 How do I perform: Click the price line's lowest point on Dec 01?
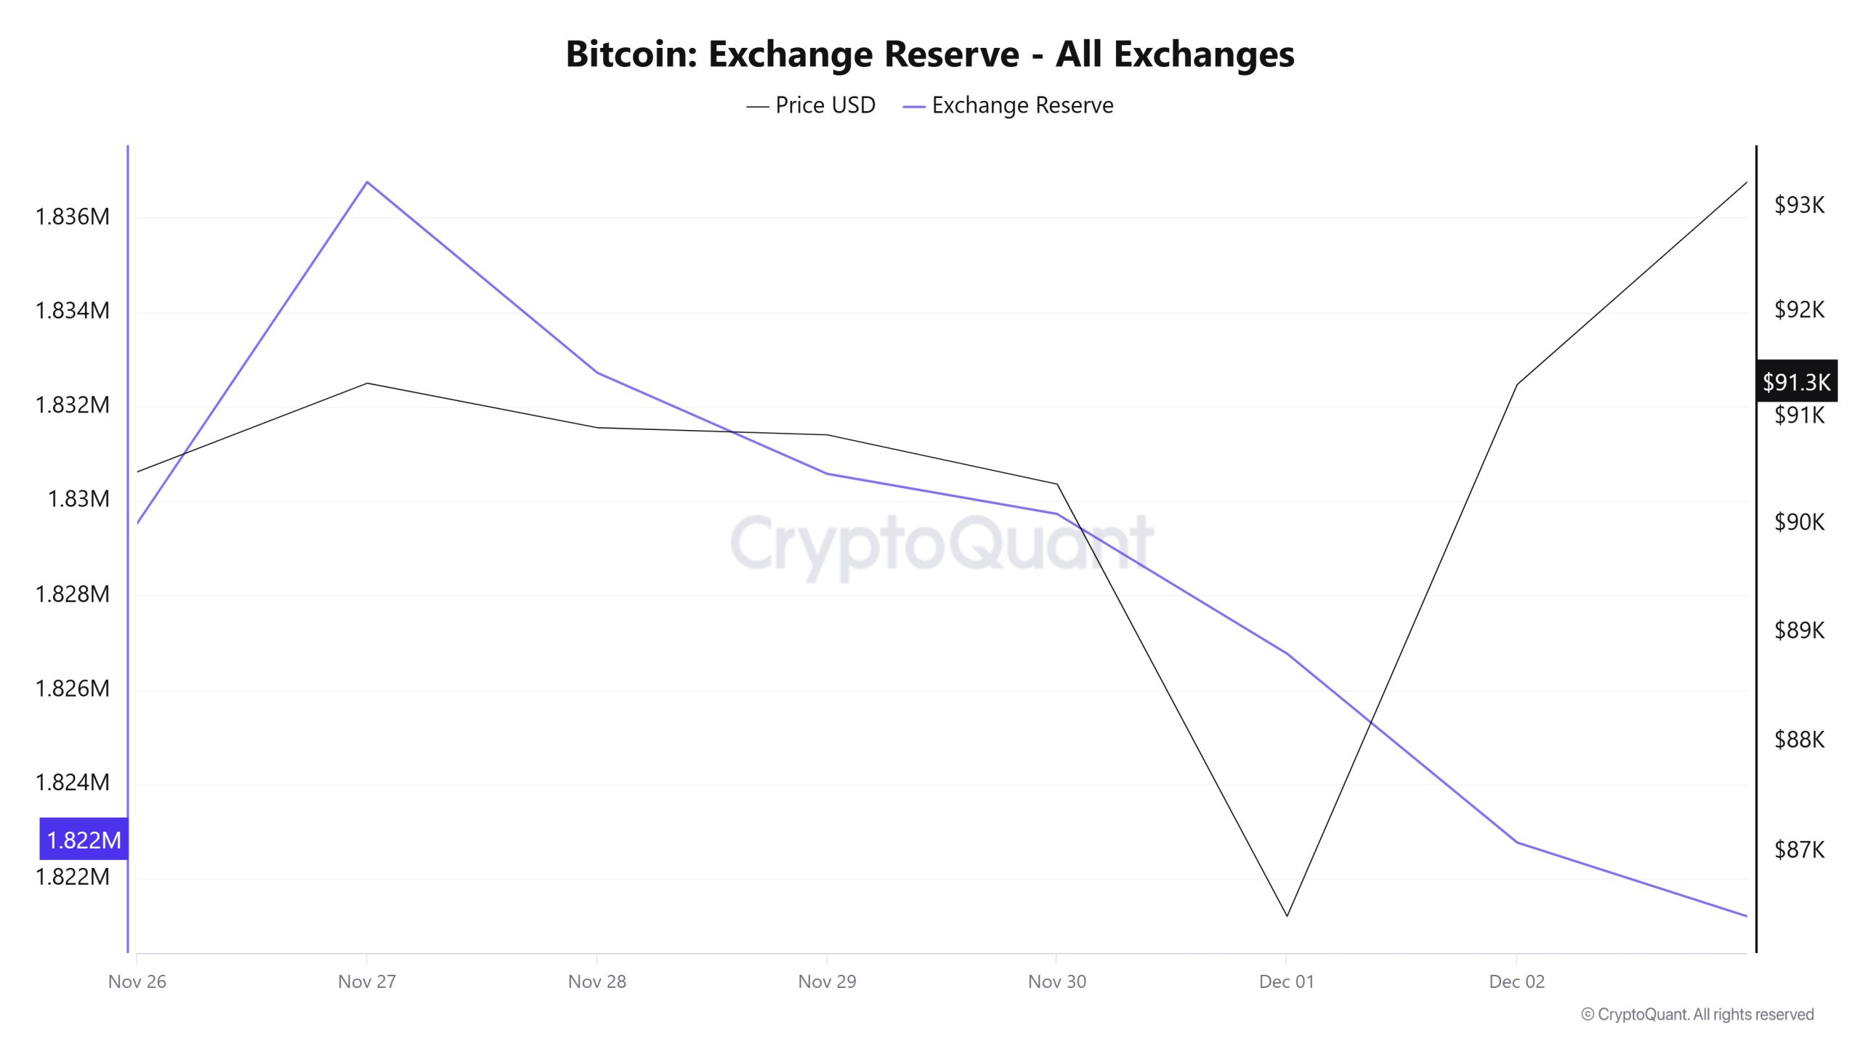tap(1287, 915)
